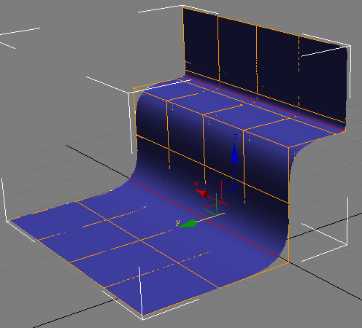The image size is (362, 328).
Task: Click the green Y-axis gizmo arrowhead
Action: coord(187,224)
